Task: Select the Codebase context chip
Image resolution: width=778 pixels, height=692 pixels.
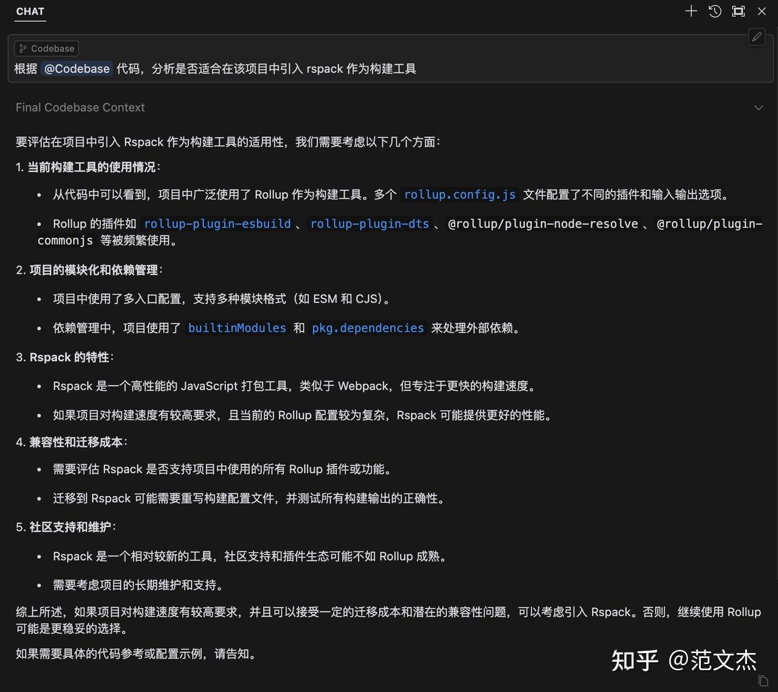Action: point(46,48)
